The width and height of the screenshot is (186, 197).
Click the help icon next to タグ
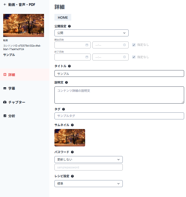pos(64,109)
